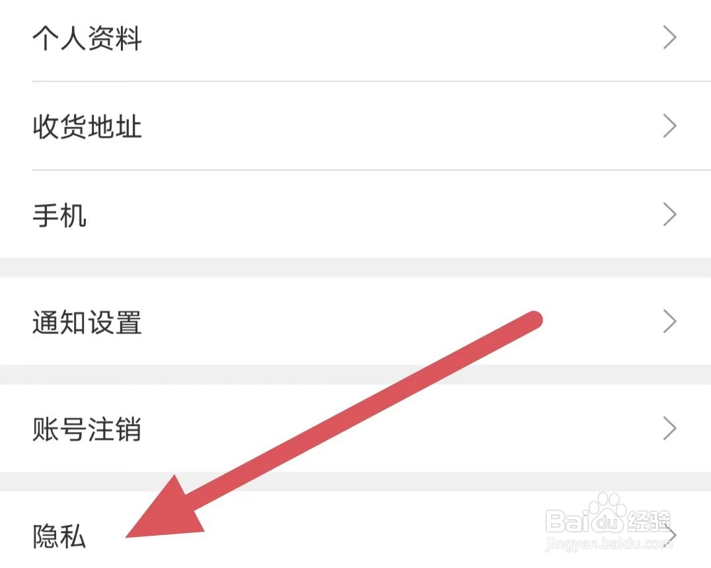Tap the chevron beside 个人资料
The height and width of the screenshot is (568, 711).
point(670,37)
